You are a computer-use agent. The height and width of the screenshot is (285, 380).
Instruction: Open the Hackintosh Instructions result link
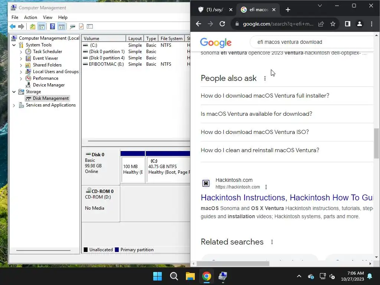tap(287, 197)
